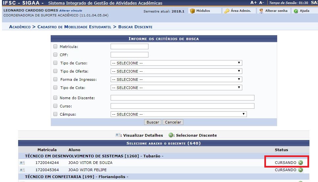
Task: Click matrícula 1720044244
Action: click(47, 163)
